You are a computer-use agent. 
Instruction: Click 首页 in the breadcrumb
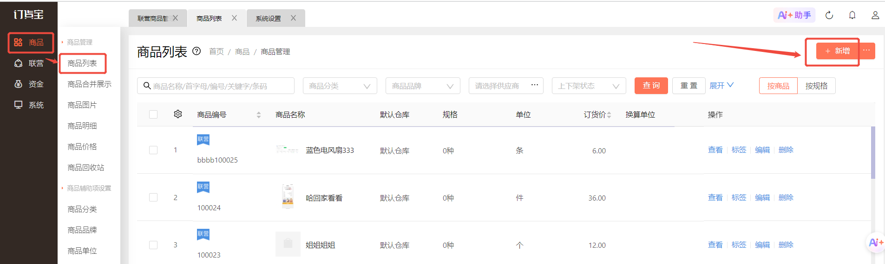[x=216, y=51]
